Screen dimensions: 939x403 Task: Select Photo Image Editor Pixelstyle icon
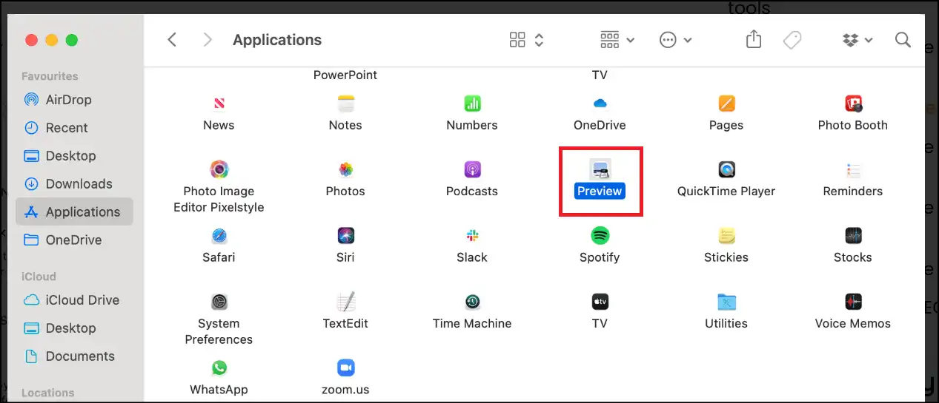coord(219,169)
